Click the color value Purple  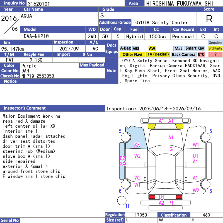click(29, 66)
